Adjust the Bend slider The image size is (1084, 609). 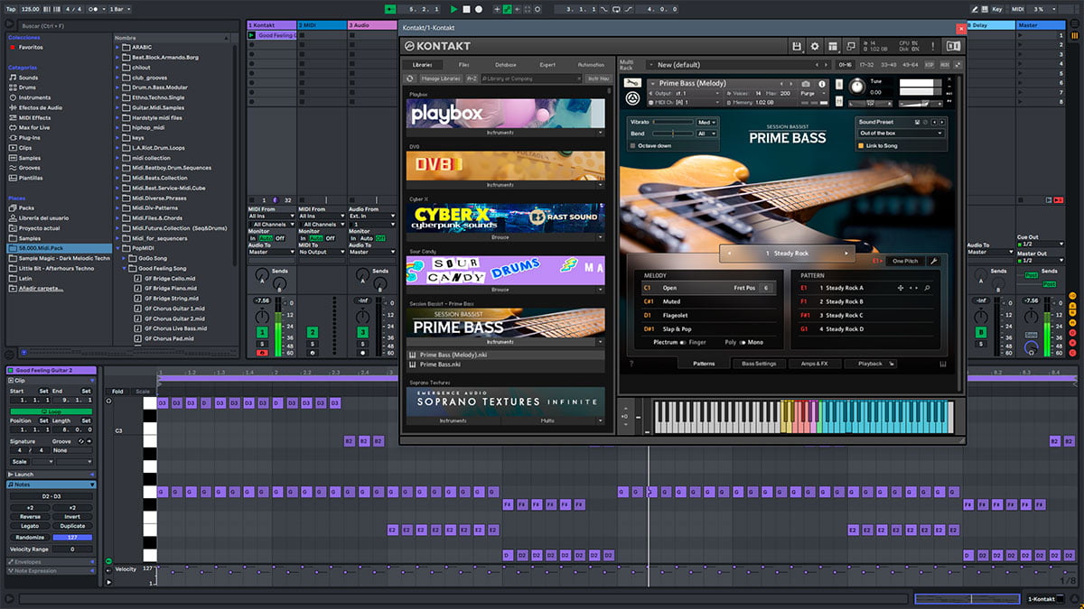point(673,134)
